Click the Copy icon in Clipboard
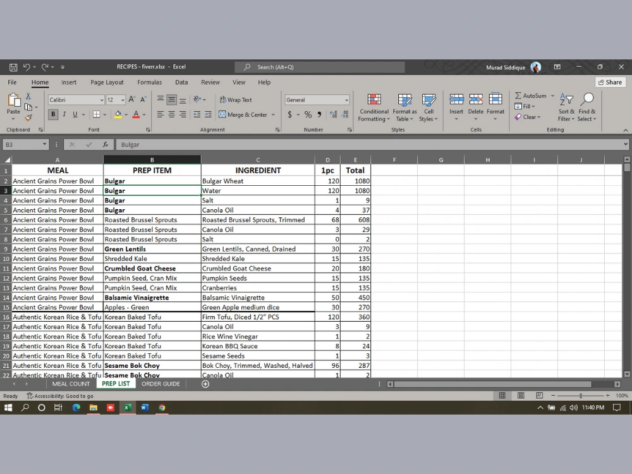This screenshot has width=632, height=474. coord(28,107)
